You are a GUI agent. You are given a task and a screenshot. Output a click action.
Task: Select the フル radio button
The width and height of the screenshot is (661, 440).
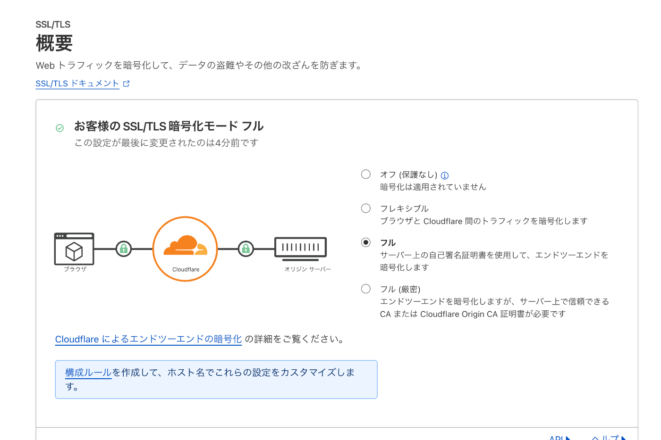click(366, 242)
